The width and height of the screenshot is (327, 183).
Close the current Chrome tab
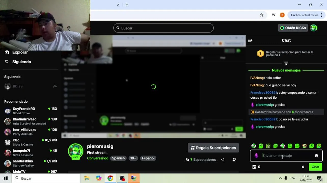pos(118,5)
